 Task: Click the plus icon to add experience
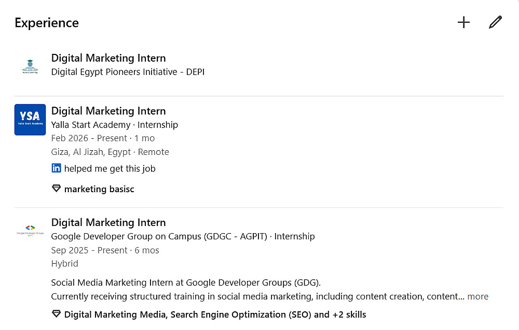(x=463, y=22)
